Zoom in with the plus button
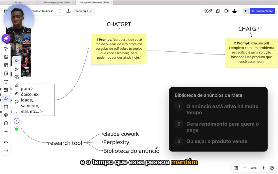This screenshot has width=278, height=174. [x=263, y=168]
